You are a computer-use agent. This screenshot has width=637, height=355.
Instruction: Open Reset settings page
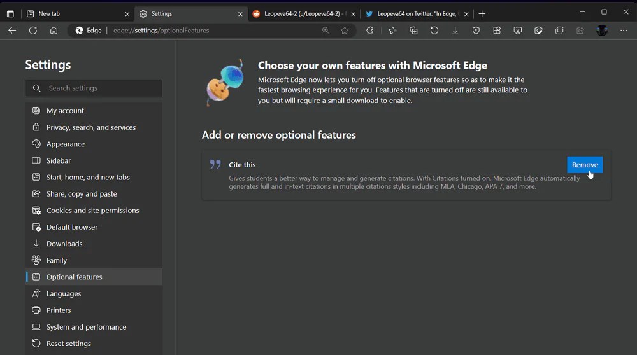(94, 344)
